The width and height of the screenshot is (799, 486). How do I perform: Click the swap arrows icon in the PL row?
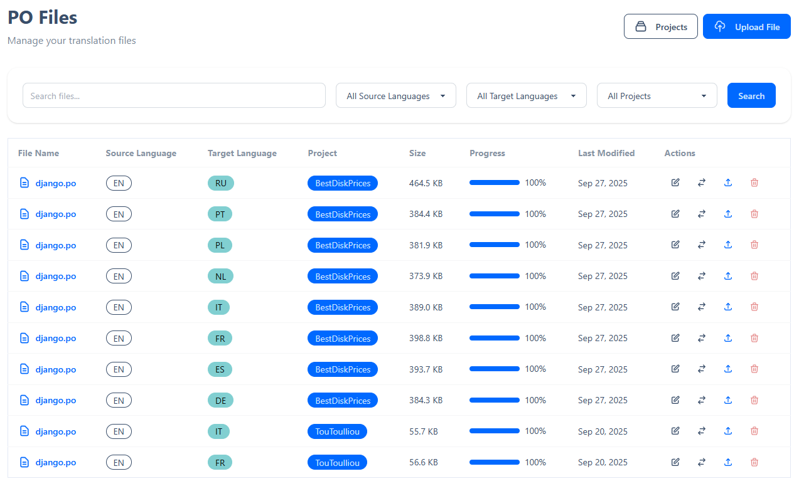702,245
